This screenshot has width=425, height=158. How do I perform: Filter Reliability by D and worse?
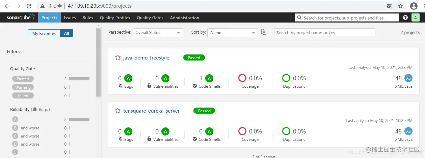click(x=26, y=144)
